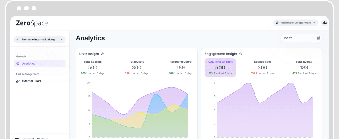
Task: Click the Growth section label
Action: pos(21,56)
